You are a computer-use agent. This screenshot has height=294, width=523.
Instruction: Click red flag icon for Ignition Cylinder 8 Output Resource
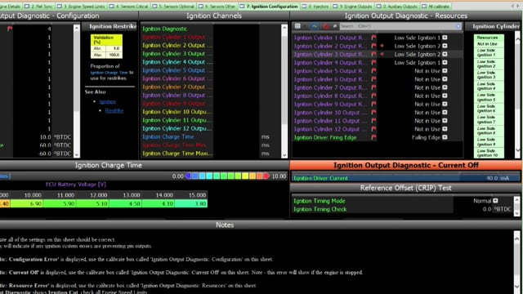373,96
